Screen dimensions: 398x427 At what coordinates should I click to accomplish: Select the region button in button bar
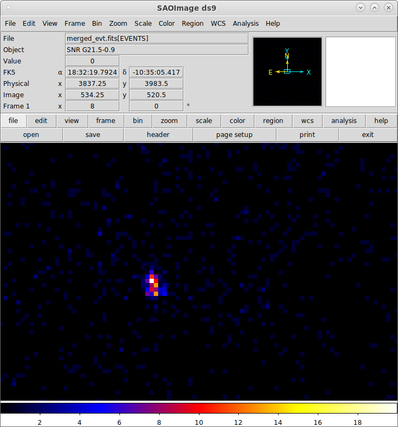[x=273, y=121]
